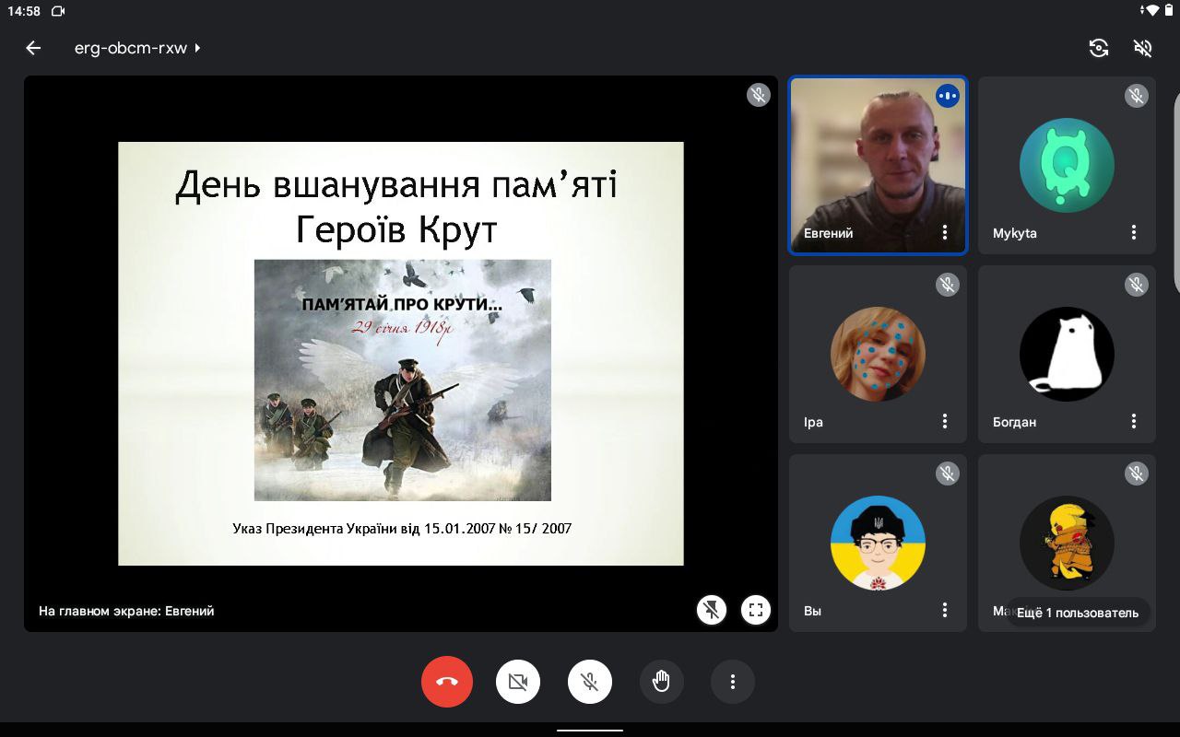Toggle speaker audio output in top bar
This screenshot has height=737, width=1180.
coord(1143,48)
